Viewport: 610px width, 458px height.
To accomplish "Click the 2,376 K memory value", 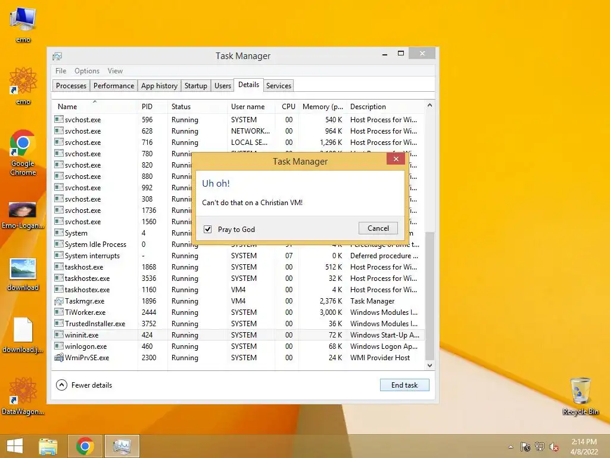I will click(x=331, y=301).
